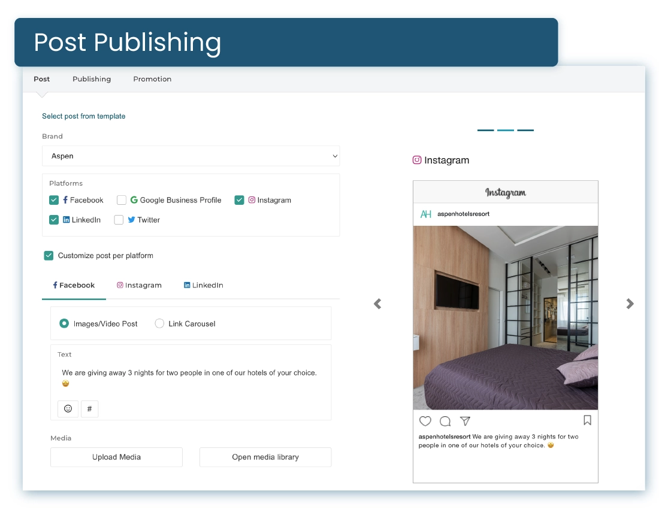Image resolution: width=659 pixels, height=527 pixels.
Task: Click the Media section label
Action: [x=61, y=438]
